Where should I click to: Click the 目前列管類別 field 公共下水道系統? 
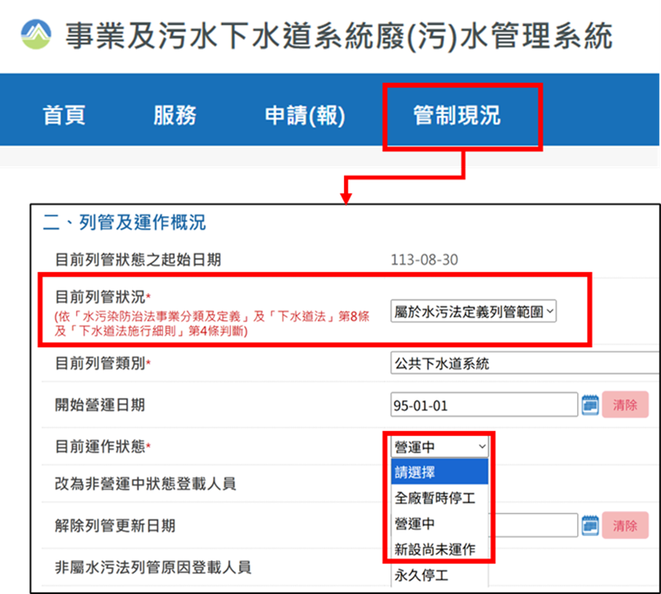525,363
